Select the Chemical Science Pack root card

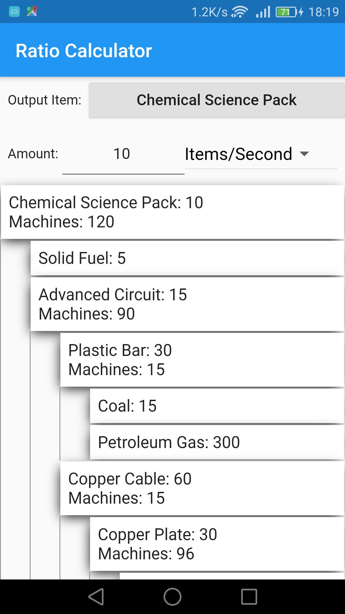[x=172, y=212]
